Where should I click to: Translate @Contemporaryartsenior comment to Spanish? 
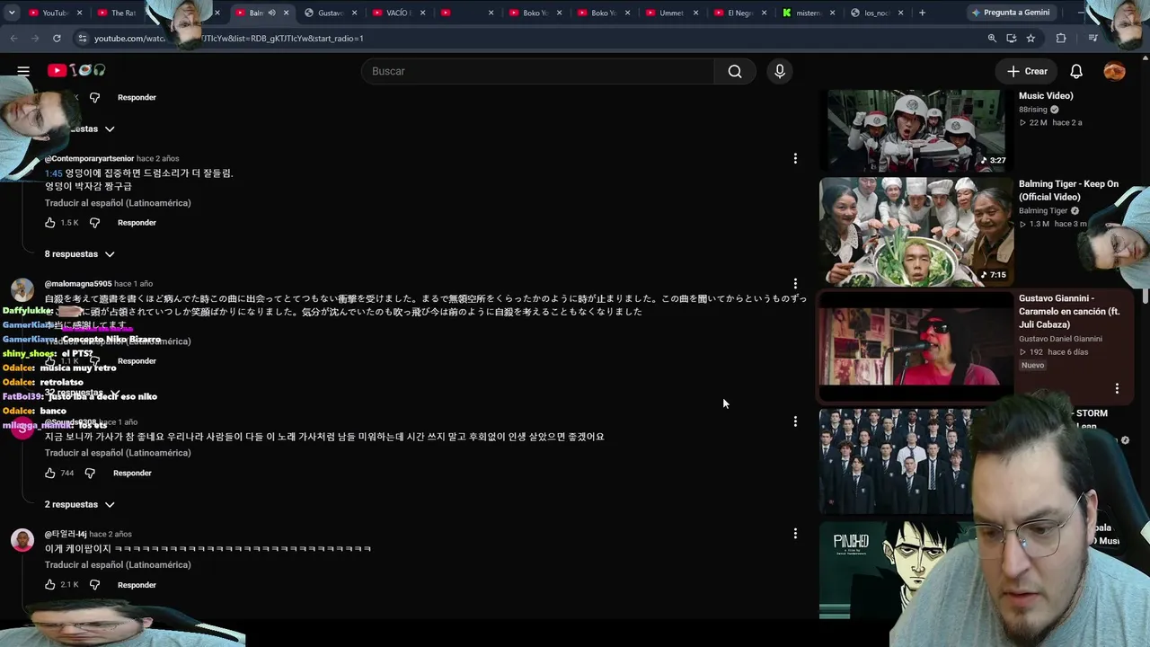pos(118,203)
